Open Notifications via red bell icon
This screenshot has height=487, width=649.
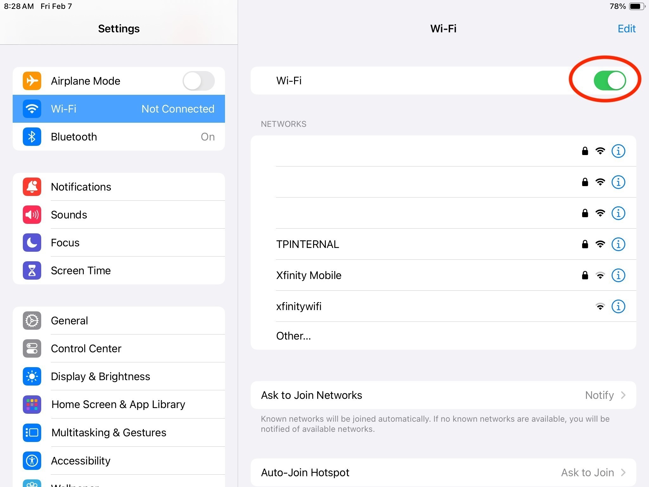pyautogui.click(x=32, y=187)
